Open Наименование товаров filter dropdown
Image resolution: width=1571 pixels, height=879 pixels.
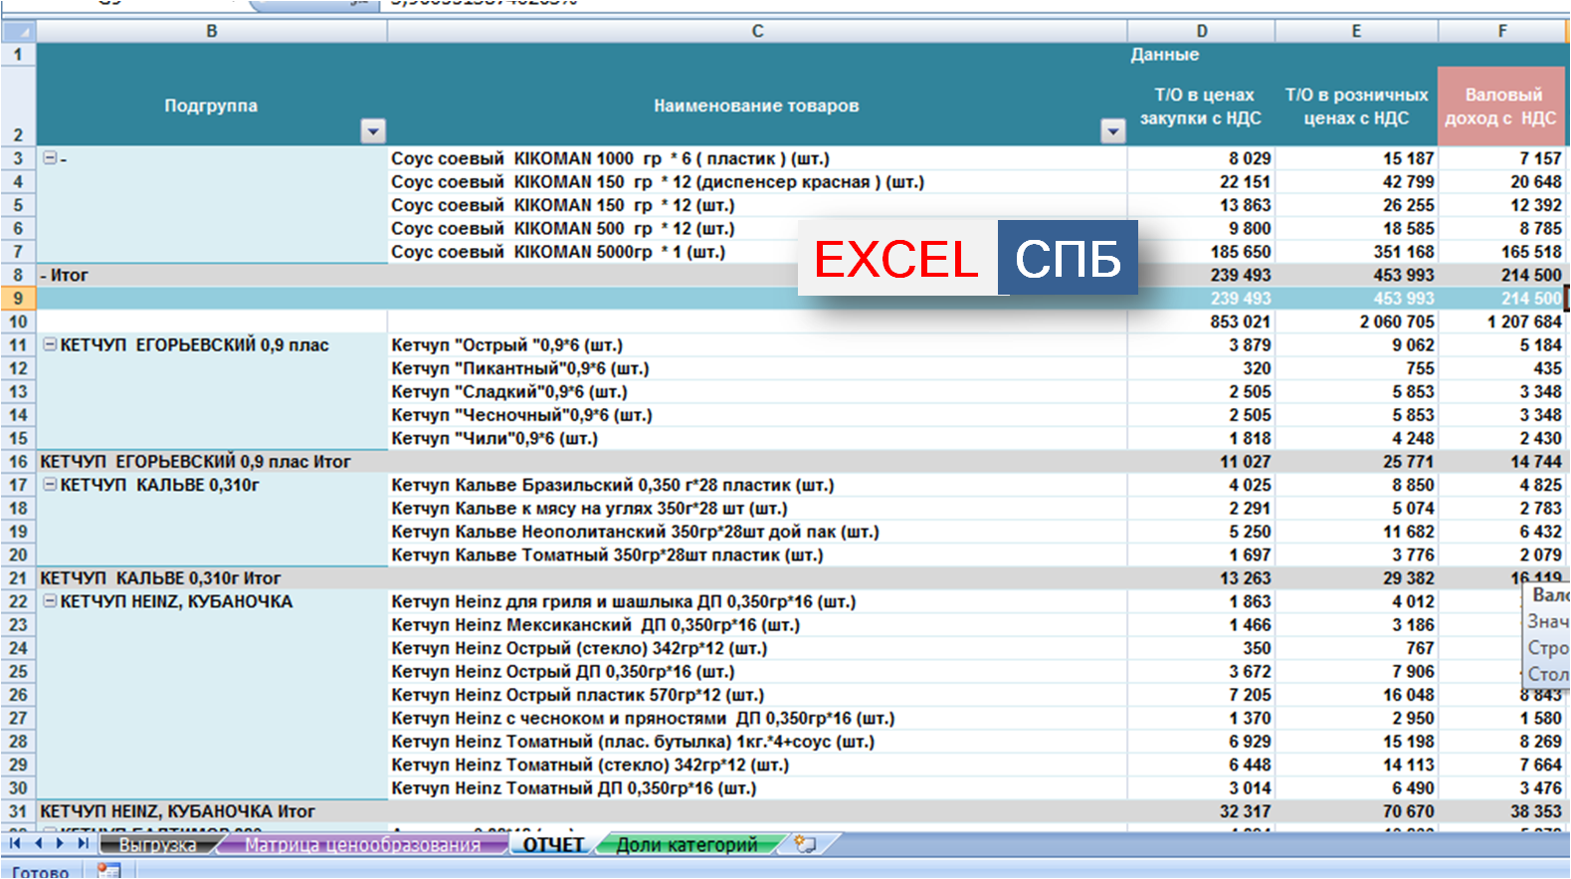pos(1112,131)
